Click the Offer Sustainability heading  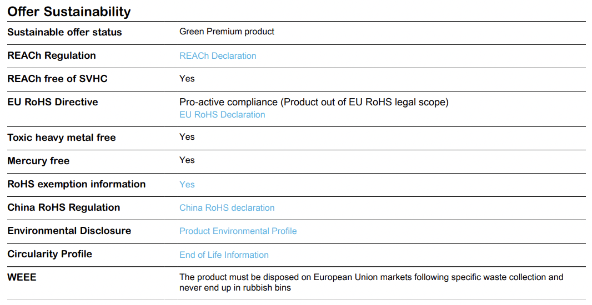(69, 12)
